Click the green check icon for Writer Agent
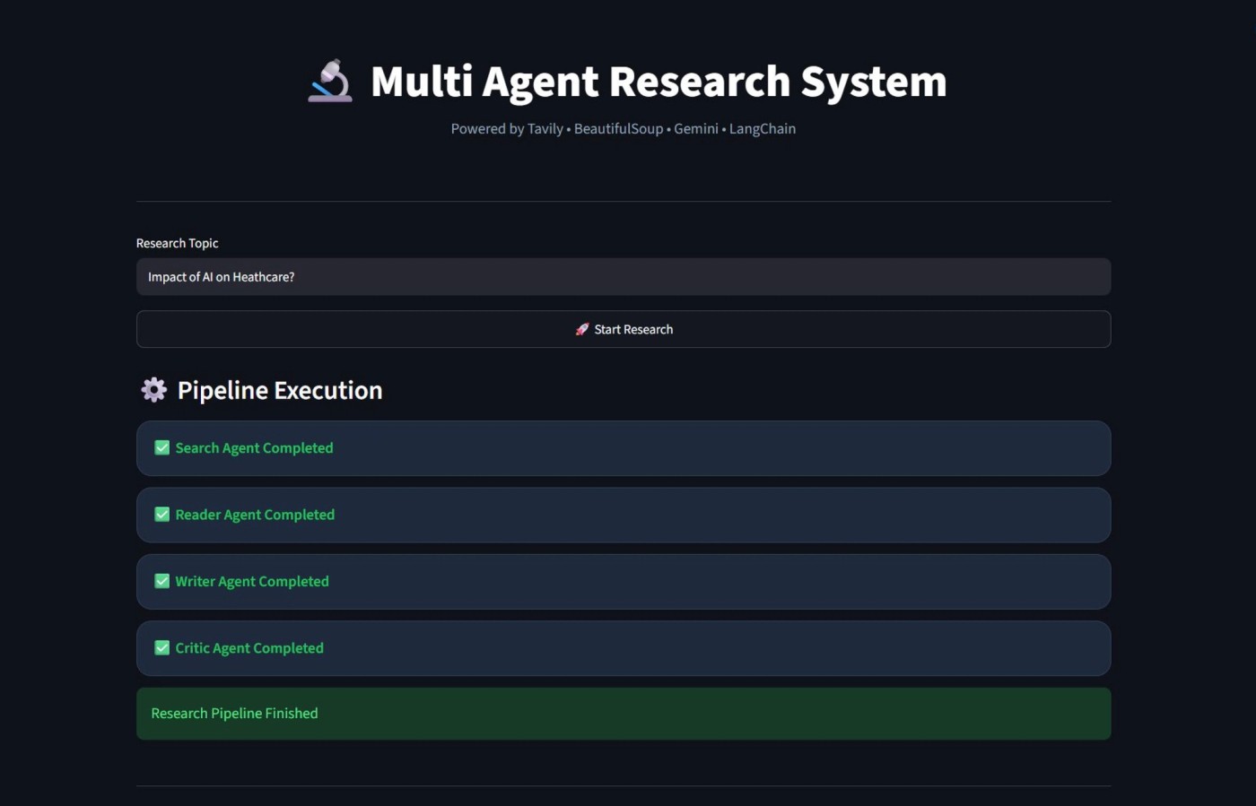1256x806 pixels. (162, 581)
